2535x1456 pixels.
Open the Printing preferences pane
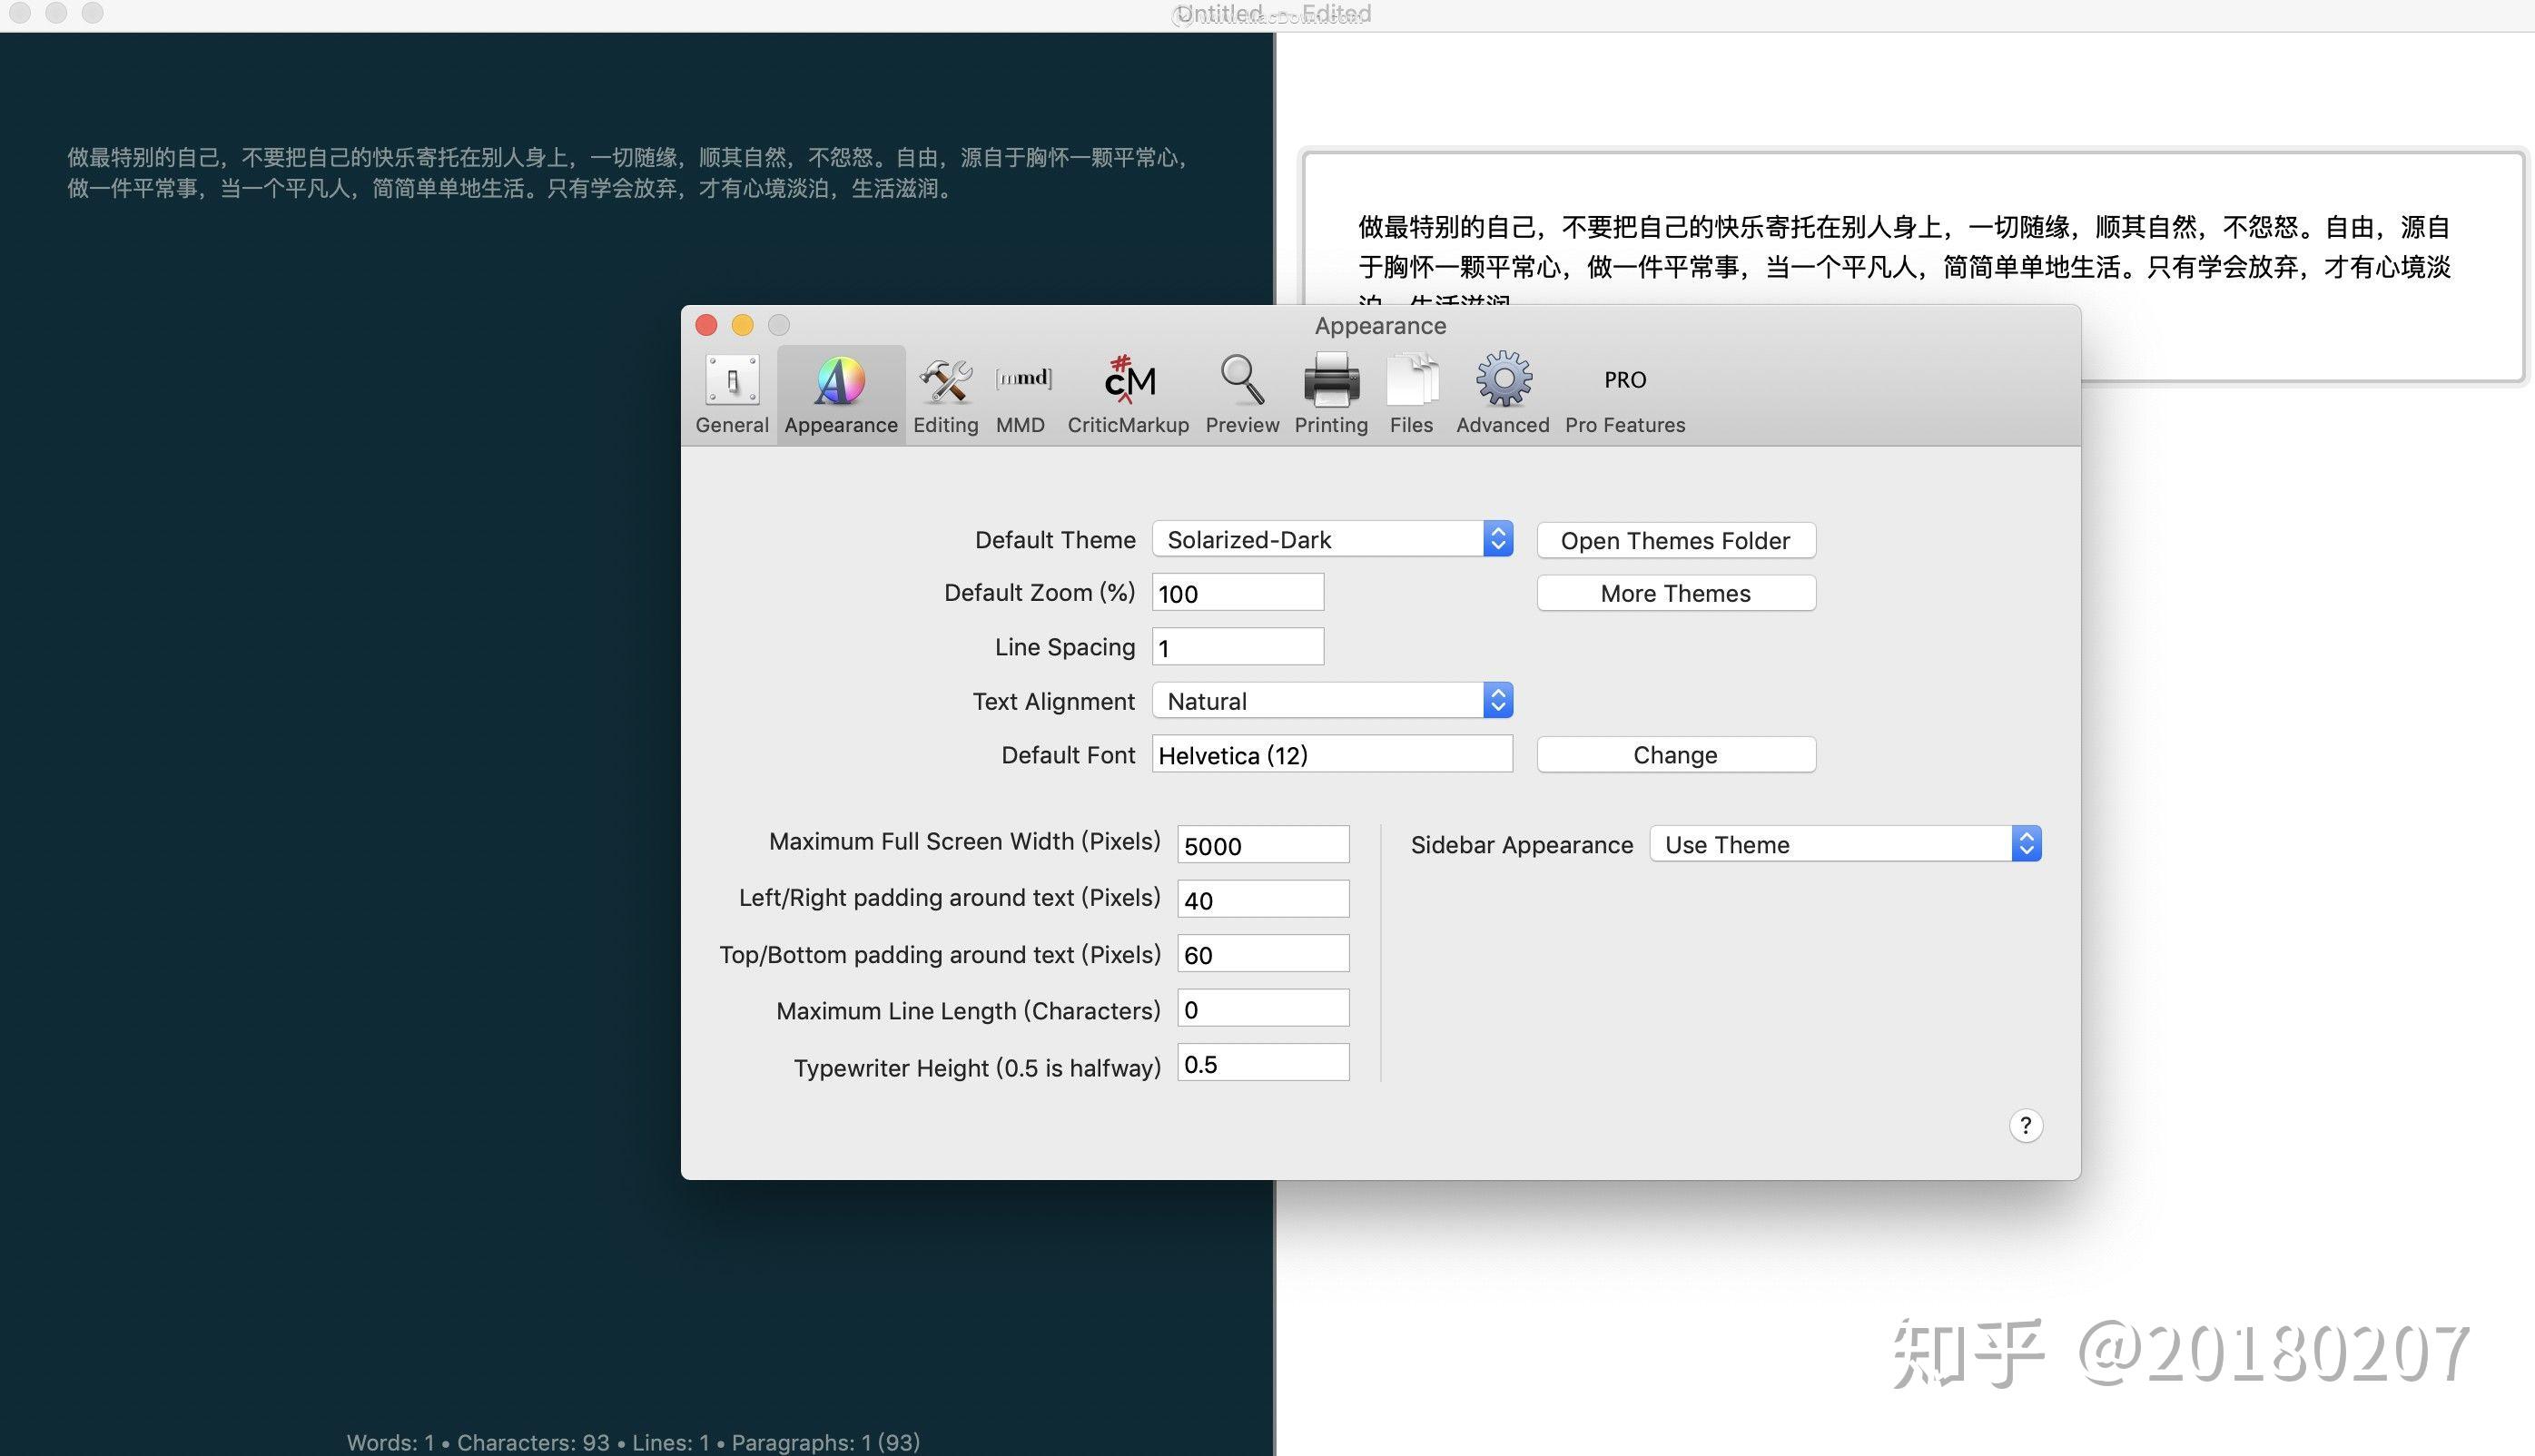click(x=1330, y=393)
